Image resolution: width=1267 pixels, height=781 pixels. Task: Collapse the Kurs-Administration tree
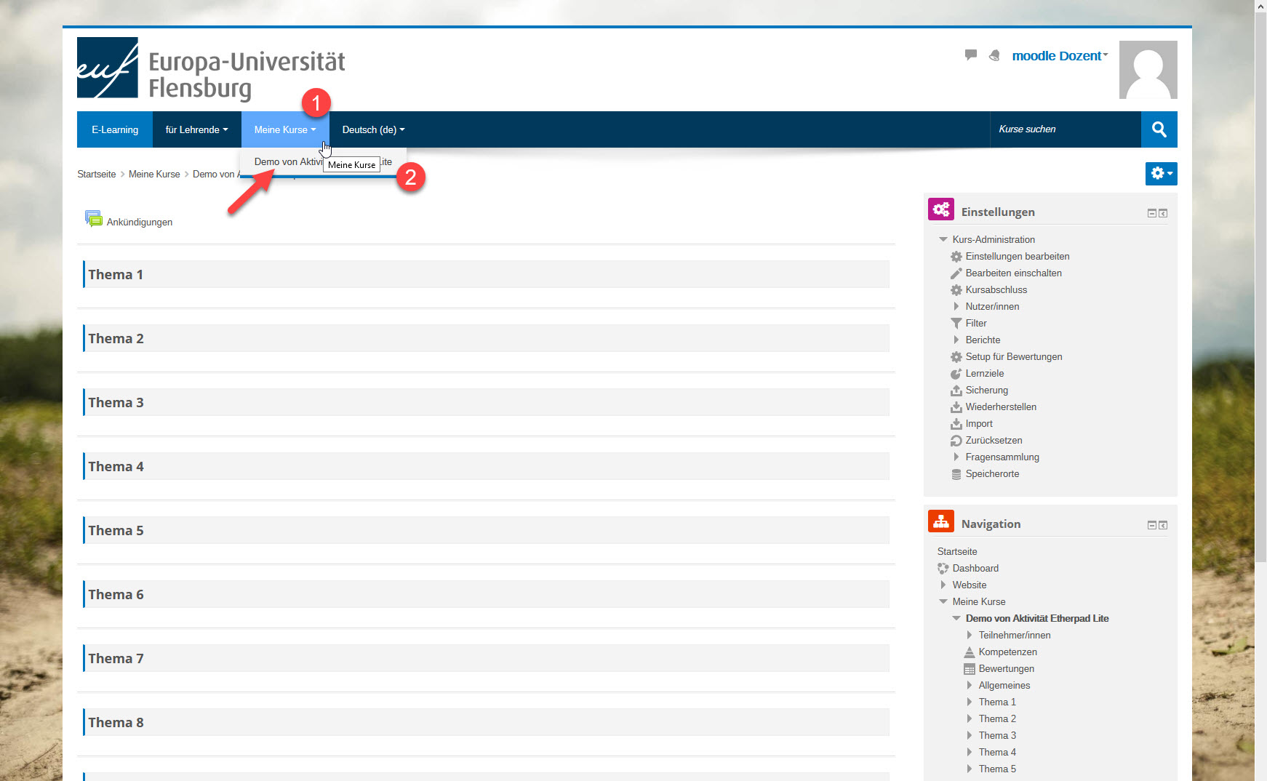point(943,239)
